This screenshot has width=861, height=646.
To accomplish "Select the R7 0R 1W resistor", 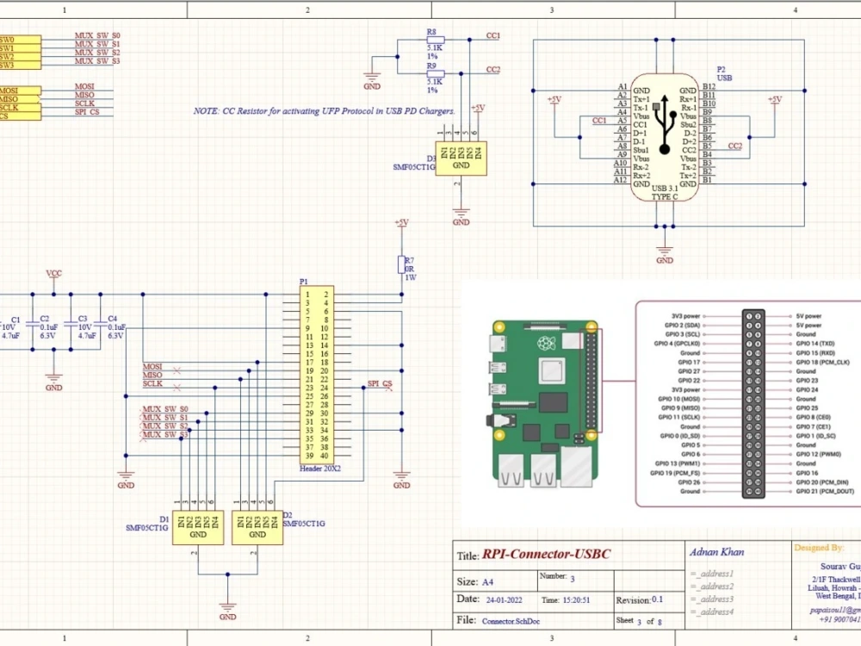I will click(401, 264).
